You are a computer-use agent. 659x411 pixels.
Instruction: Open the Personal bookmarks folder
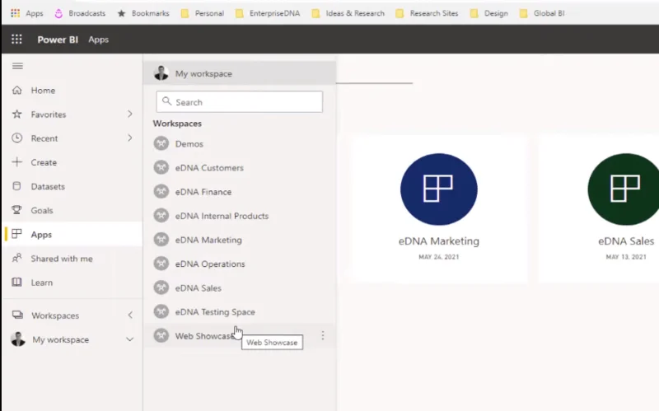pyautogui.click(x=202, y=13)
